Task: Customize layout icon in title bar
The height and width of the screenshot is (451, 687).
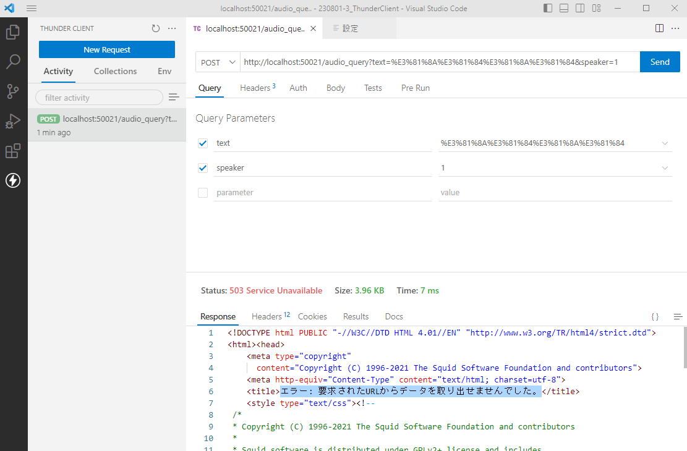Action: click(x=596, y=8)
